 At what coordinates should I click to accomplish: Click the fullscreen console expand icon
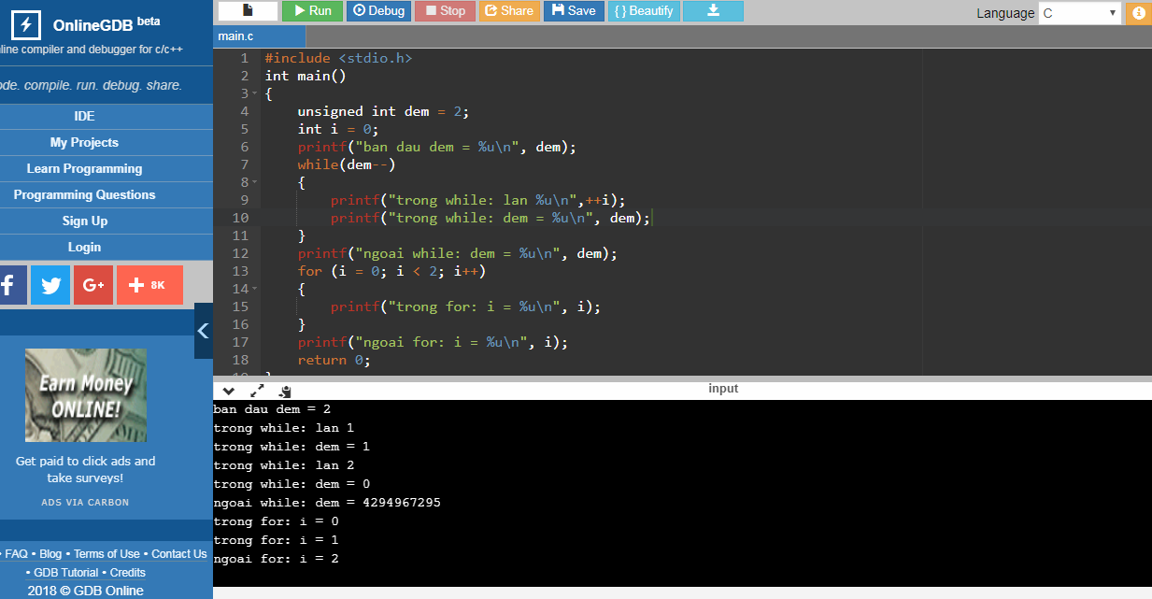[x=257, y=391]
